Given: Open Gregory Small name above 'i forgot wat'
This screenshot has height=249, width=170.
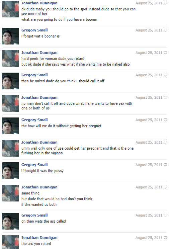Looking at the screenshot, I should point(34,30).
